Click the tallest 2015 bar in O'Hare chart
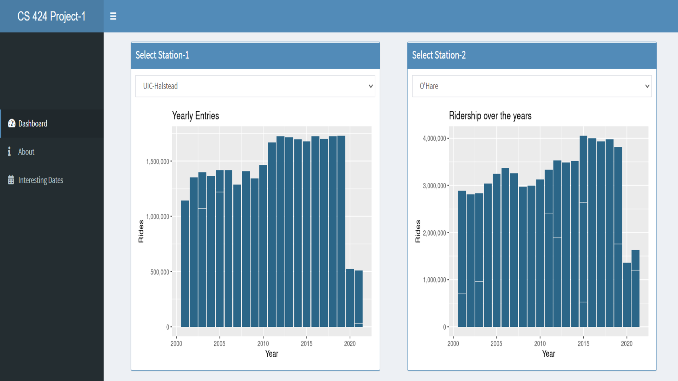The width and height of the screenshot is (678, 381). coord(583,231)
